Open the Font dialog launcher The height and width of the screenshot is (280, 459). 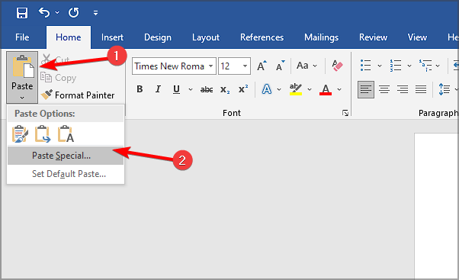(345, 113)
